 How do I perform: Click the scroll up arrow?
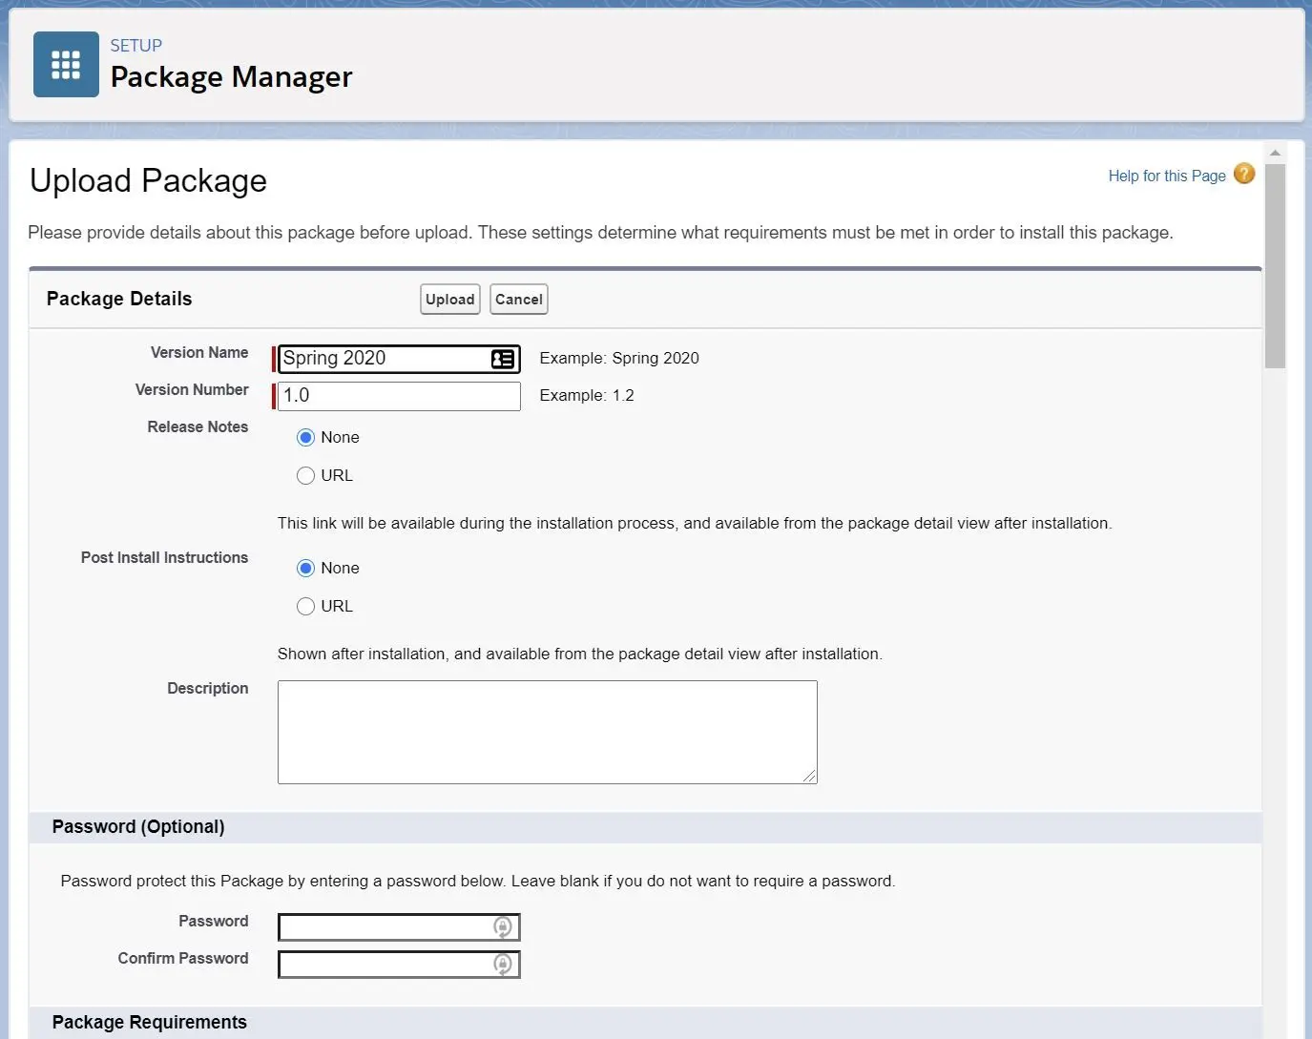tap(1275, 153)
